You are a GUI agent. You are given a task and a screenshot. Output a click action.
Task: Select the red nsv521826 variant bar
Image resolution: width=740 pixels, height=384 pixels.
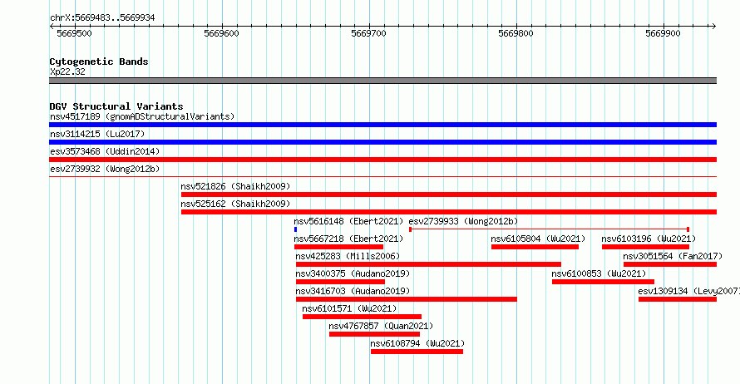[x=449, y=194]
